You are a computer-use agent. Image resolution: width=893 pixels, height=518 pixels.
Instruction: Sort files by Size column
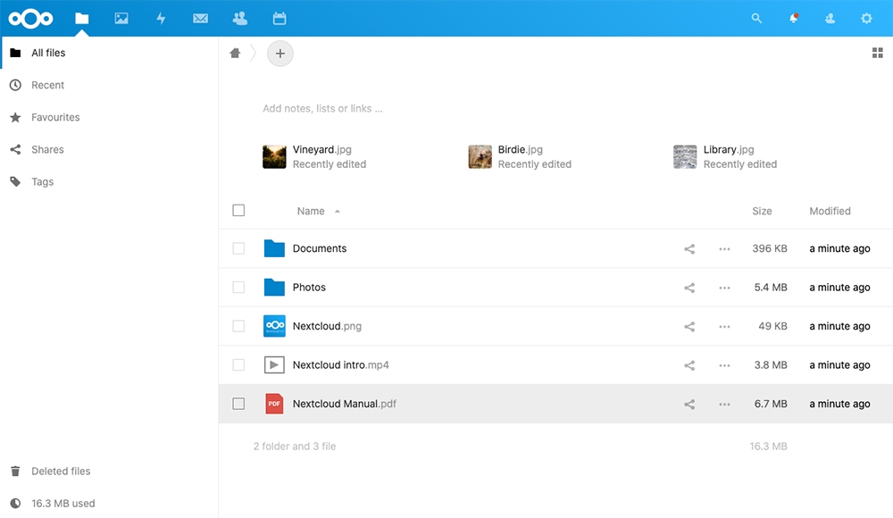click(762, 211)
